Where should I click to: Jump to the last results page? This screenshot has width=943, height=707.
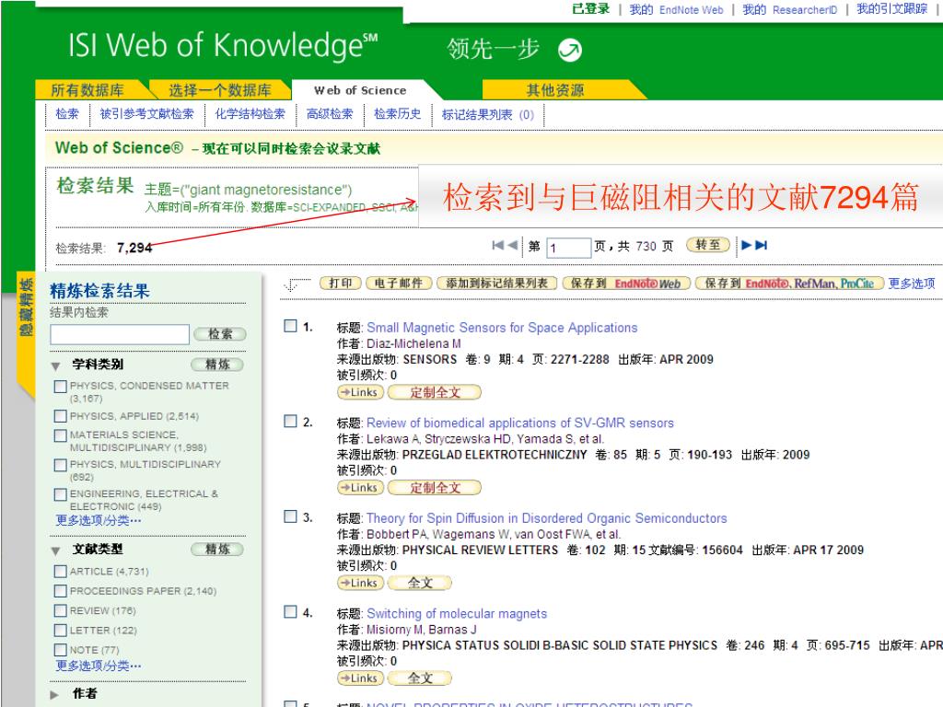pyautogui.click(x=762, y=245)
